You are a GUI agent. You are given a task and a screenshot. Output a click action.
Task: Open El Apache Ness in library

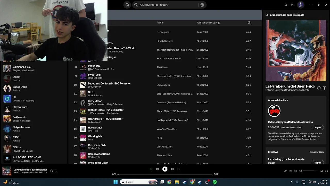point(34,129)
